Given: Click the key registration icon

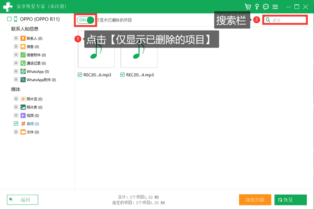Looking at the screenshot, I should [x=257, y=7].
